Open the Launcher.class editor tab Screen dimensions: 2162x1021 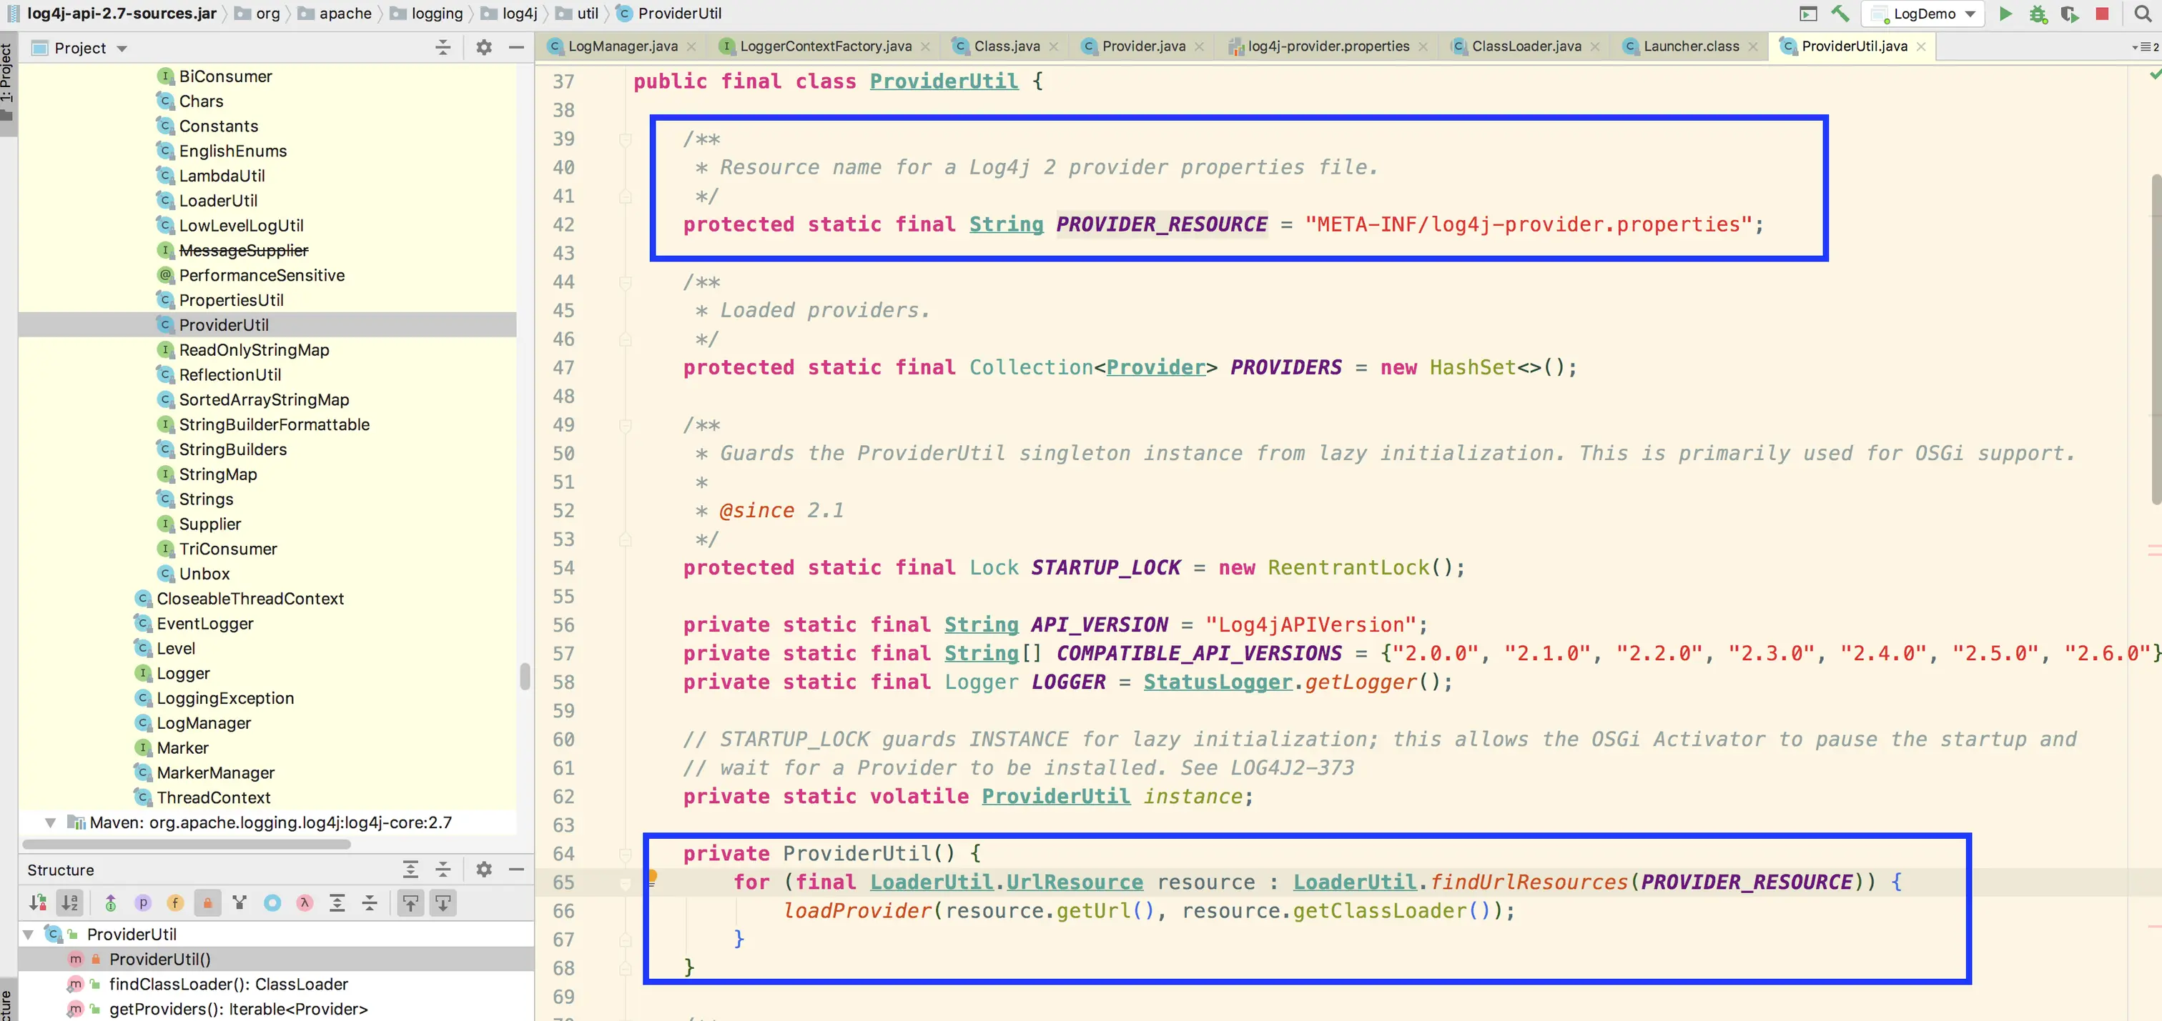(x=1690, y=46)
